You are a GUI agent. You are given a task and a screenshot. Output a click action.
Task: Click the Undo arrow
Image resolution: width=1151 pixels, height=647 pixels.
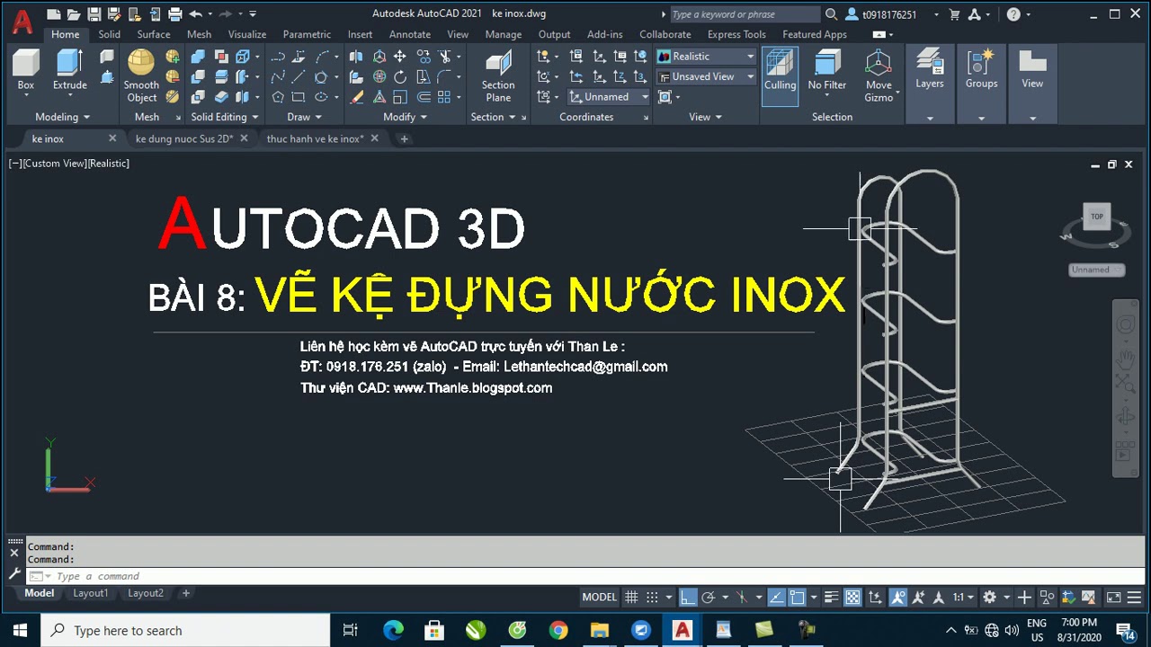coord(195,13)
